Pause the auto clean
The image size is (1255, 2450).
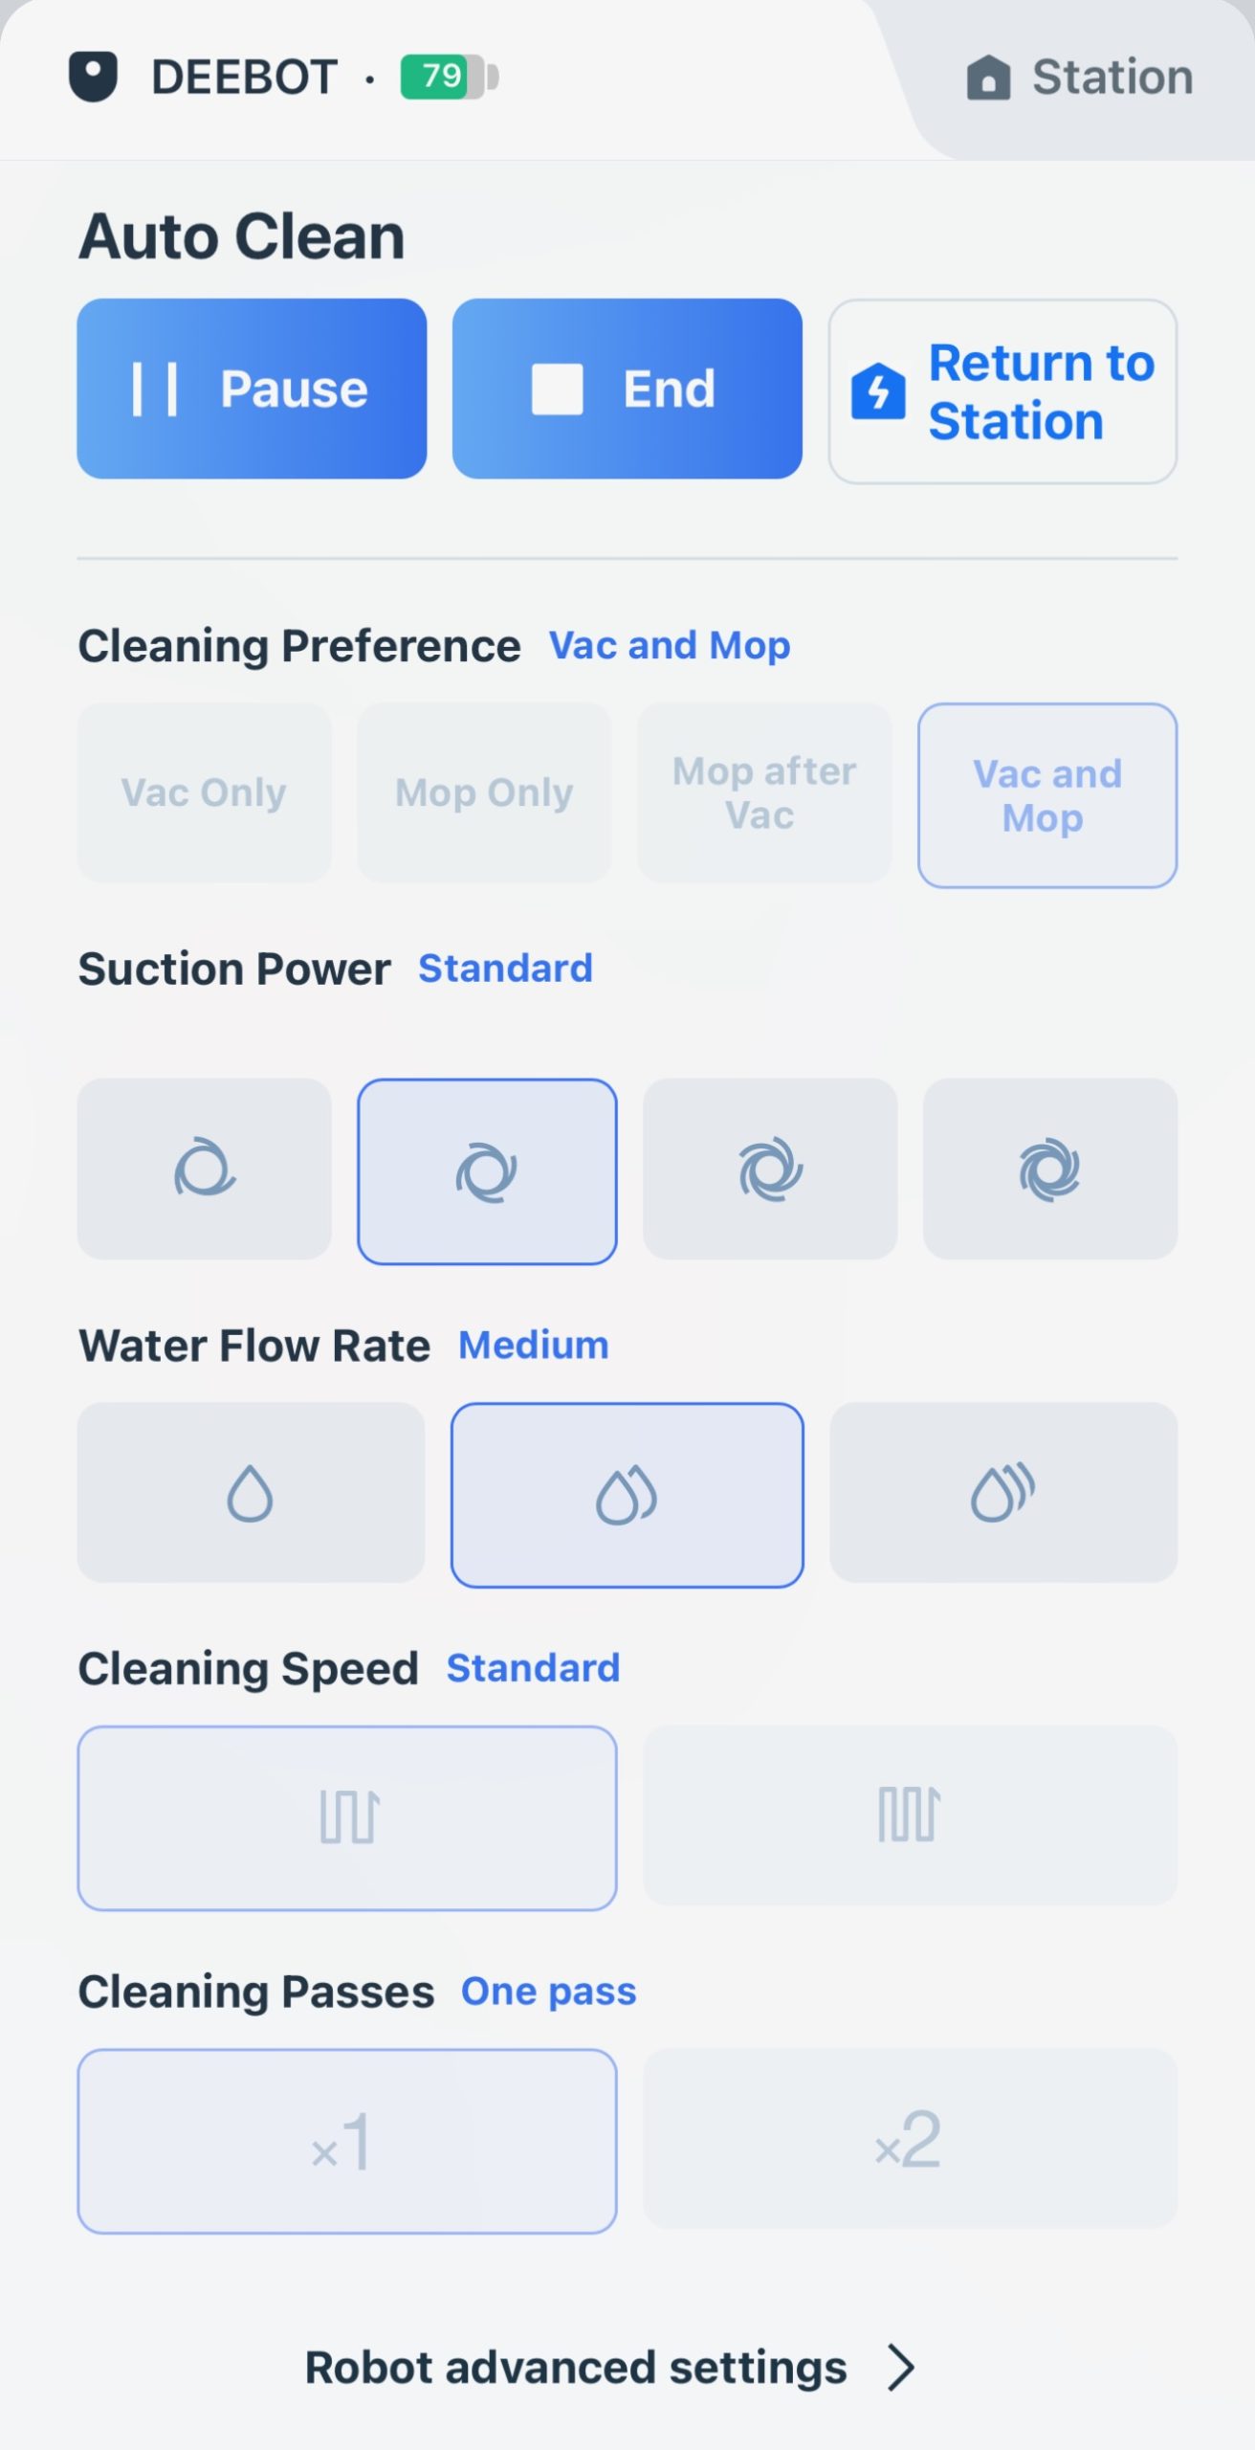252,389
